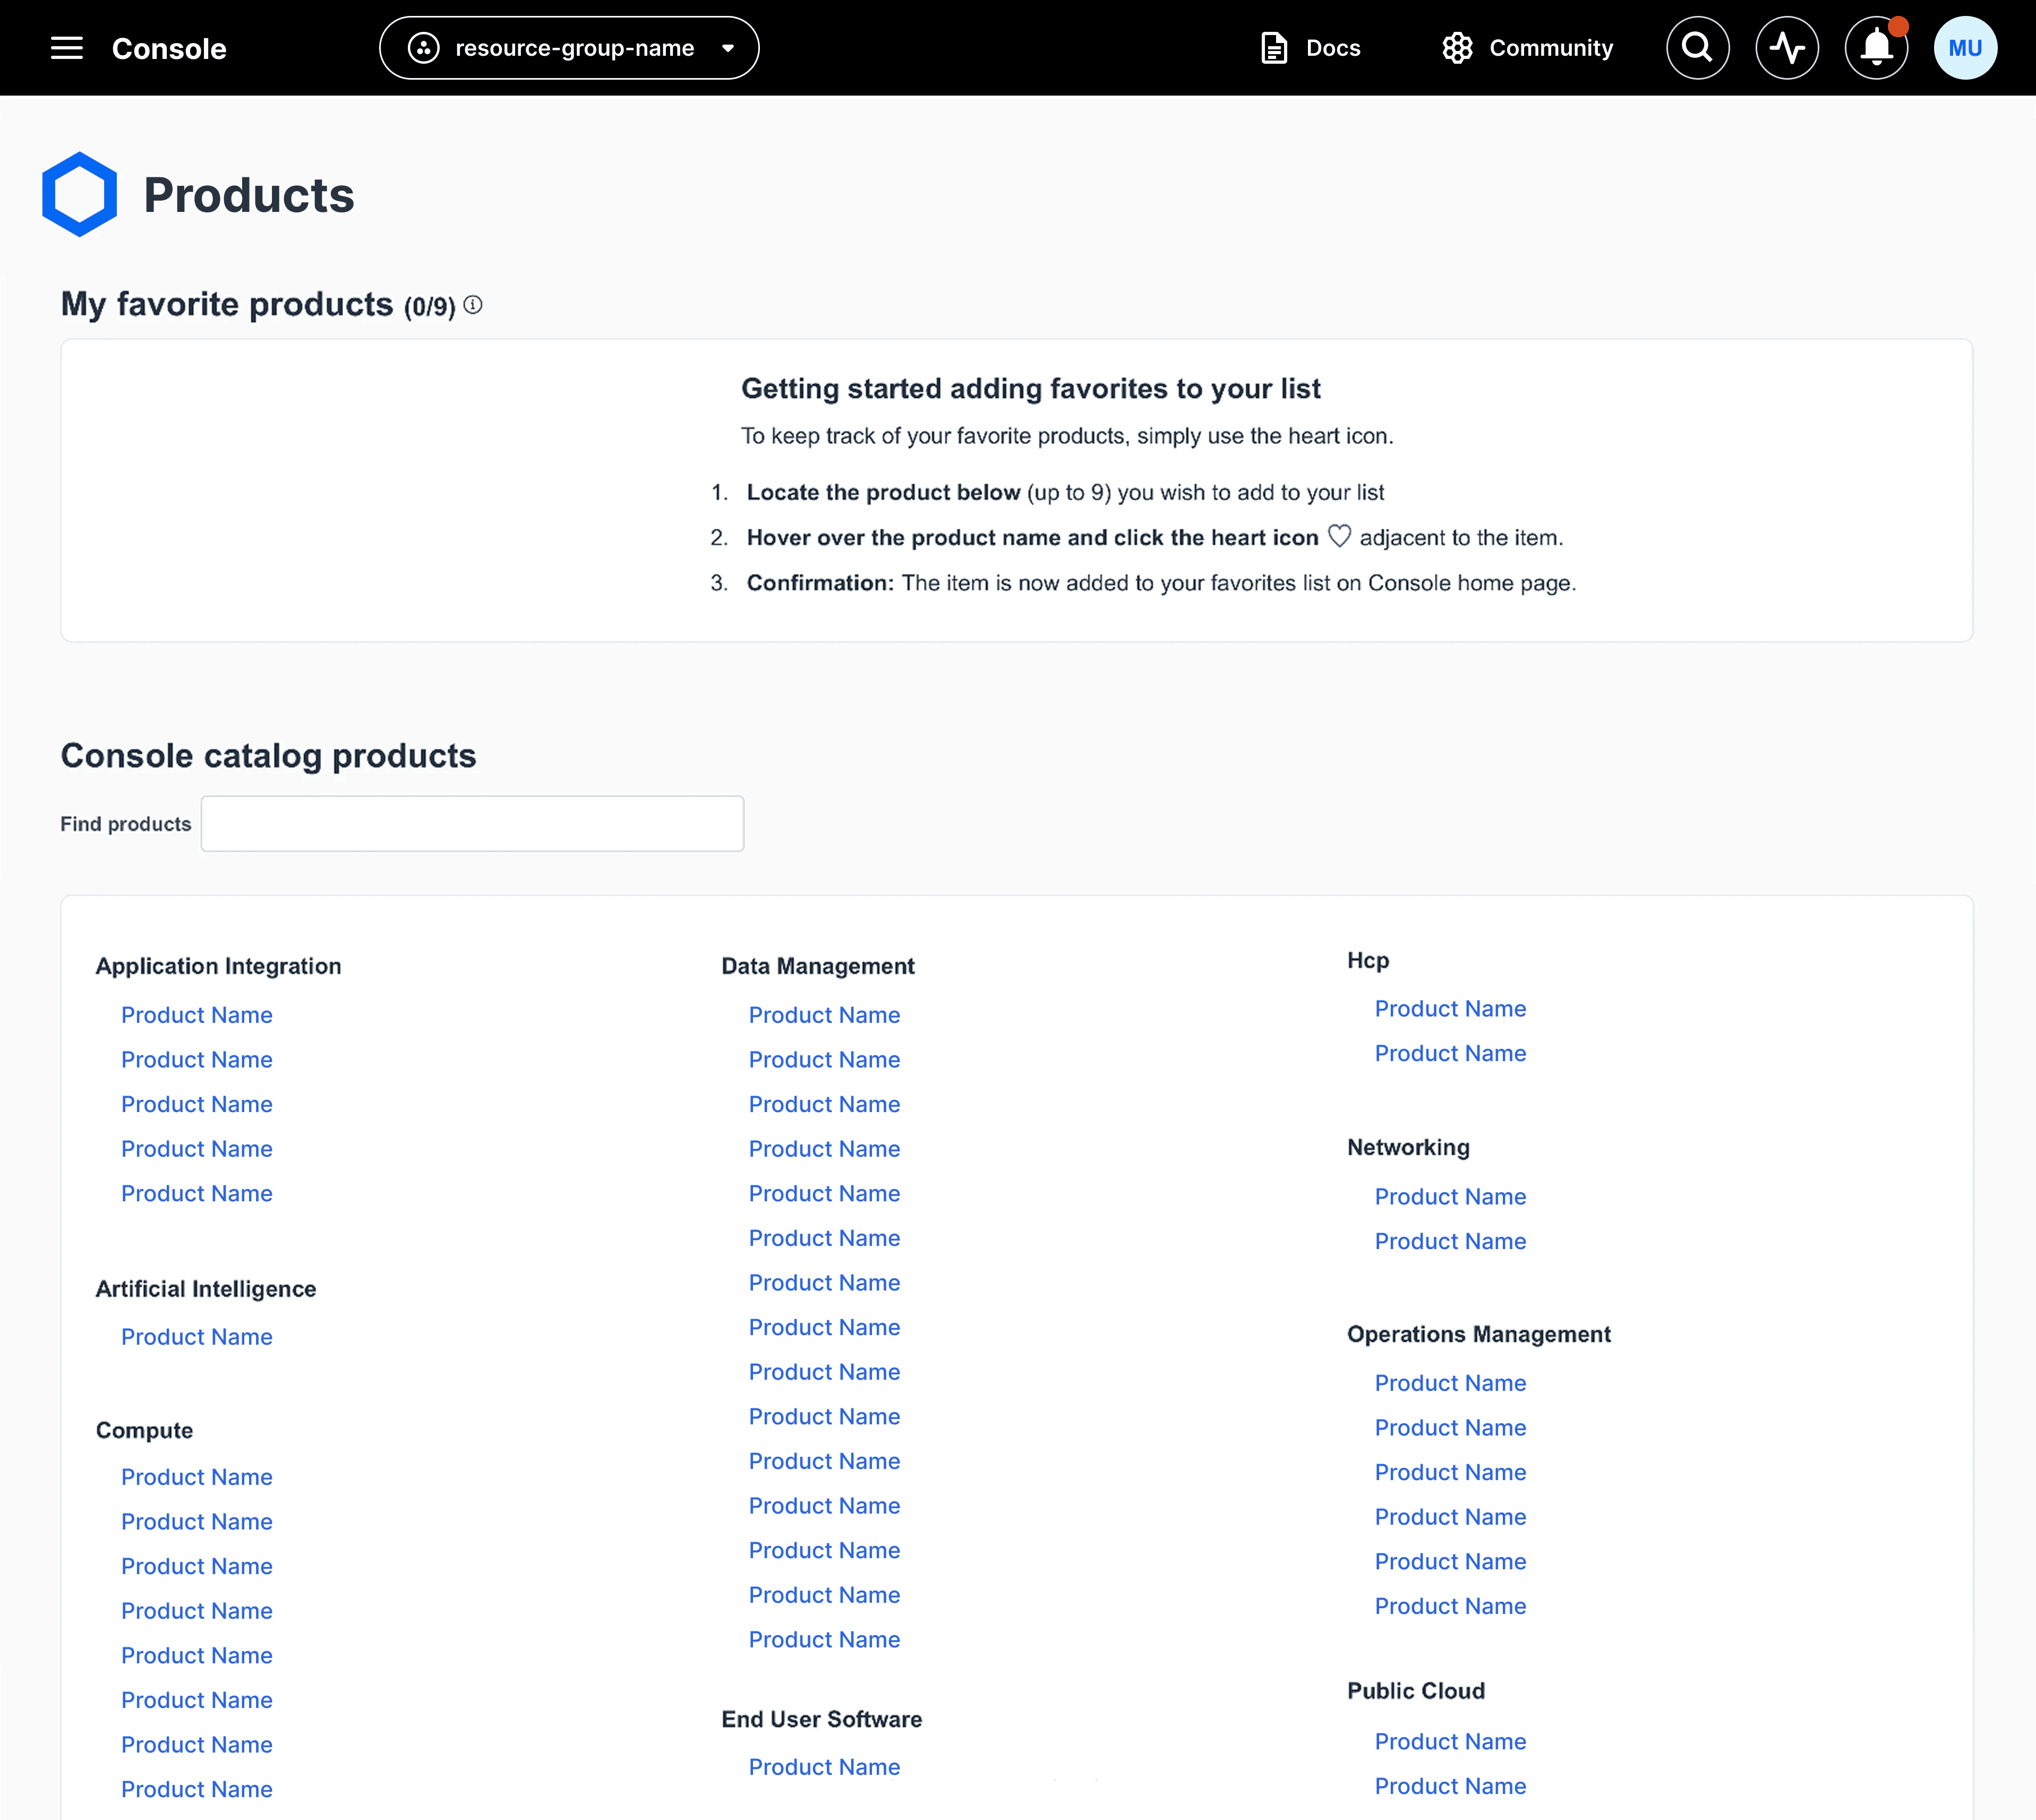
Task: Open the MU user avatar menu
Action: tap(1964, 48)
